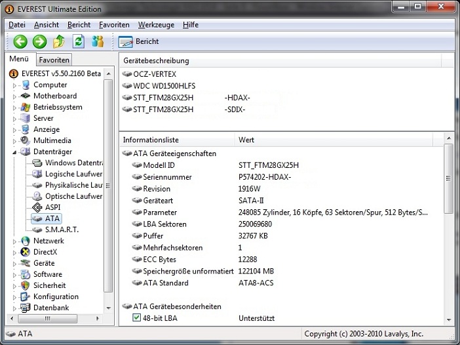Open the users toolbar icon
This screenshot has width=460, height=345.
pyautogui.click(x=98, y=41)
